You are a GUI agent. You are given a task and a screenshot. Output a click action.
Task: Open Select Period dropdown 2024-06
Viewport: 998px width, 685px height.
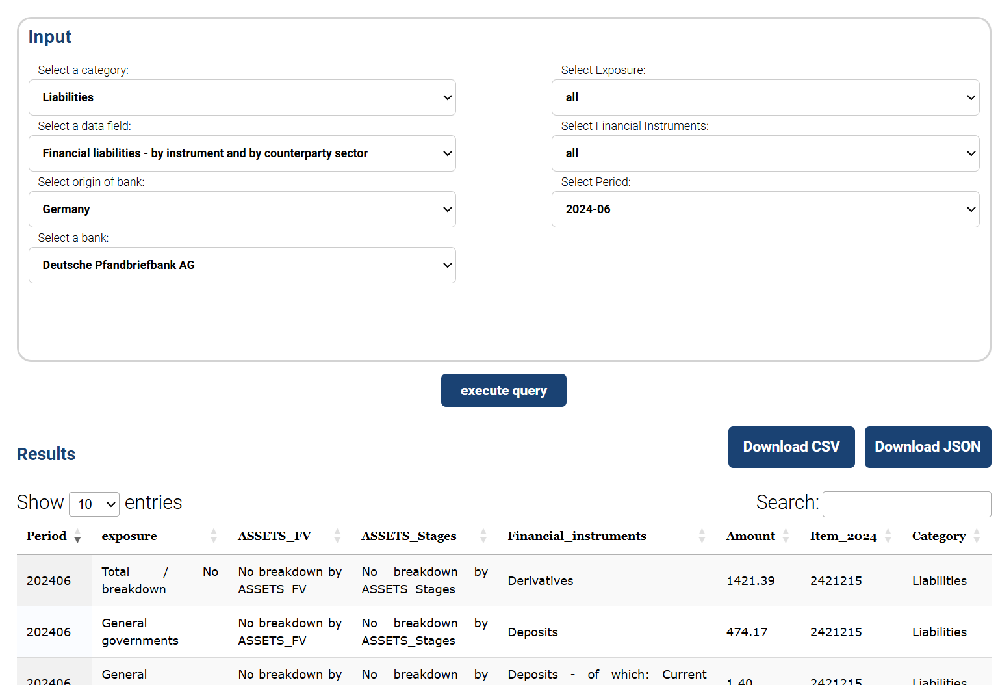[x=765, y=209]
